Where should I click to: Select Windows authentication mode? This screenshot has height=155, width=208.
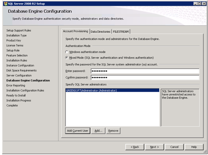click(67, 52)
